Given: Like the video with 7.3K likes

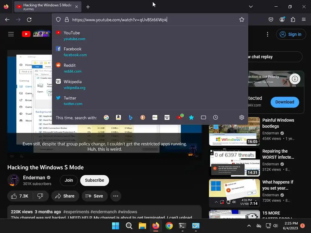Looking at the screenshot, I should (x=20, y=196).
